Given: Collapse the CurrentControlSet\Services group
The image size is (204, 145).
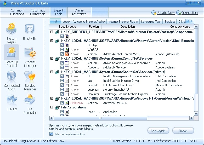Looking at the screenshot, I should (x=52, y=59).
